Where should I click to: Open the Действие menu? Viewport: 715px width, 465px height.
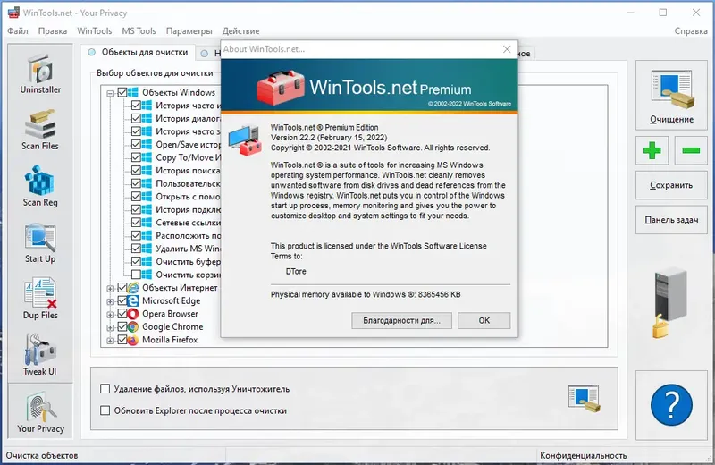pos(240,31)
